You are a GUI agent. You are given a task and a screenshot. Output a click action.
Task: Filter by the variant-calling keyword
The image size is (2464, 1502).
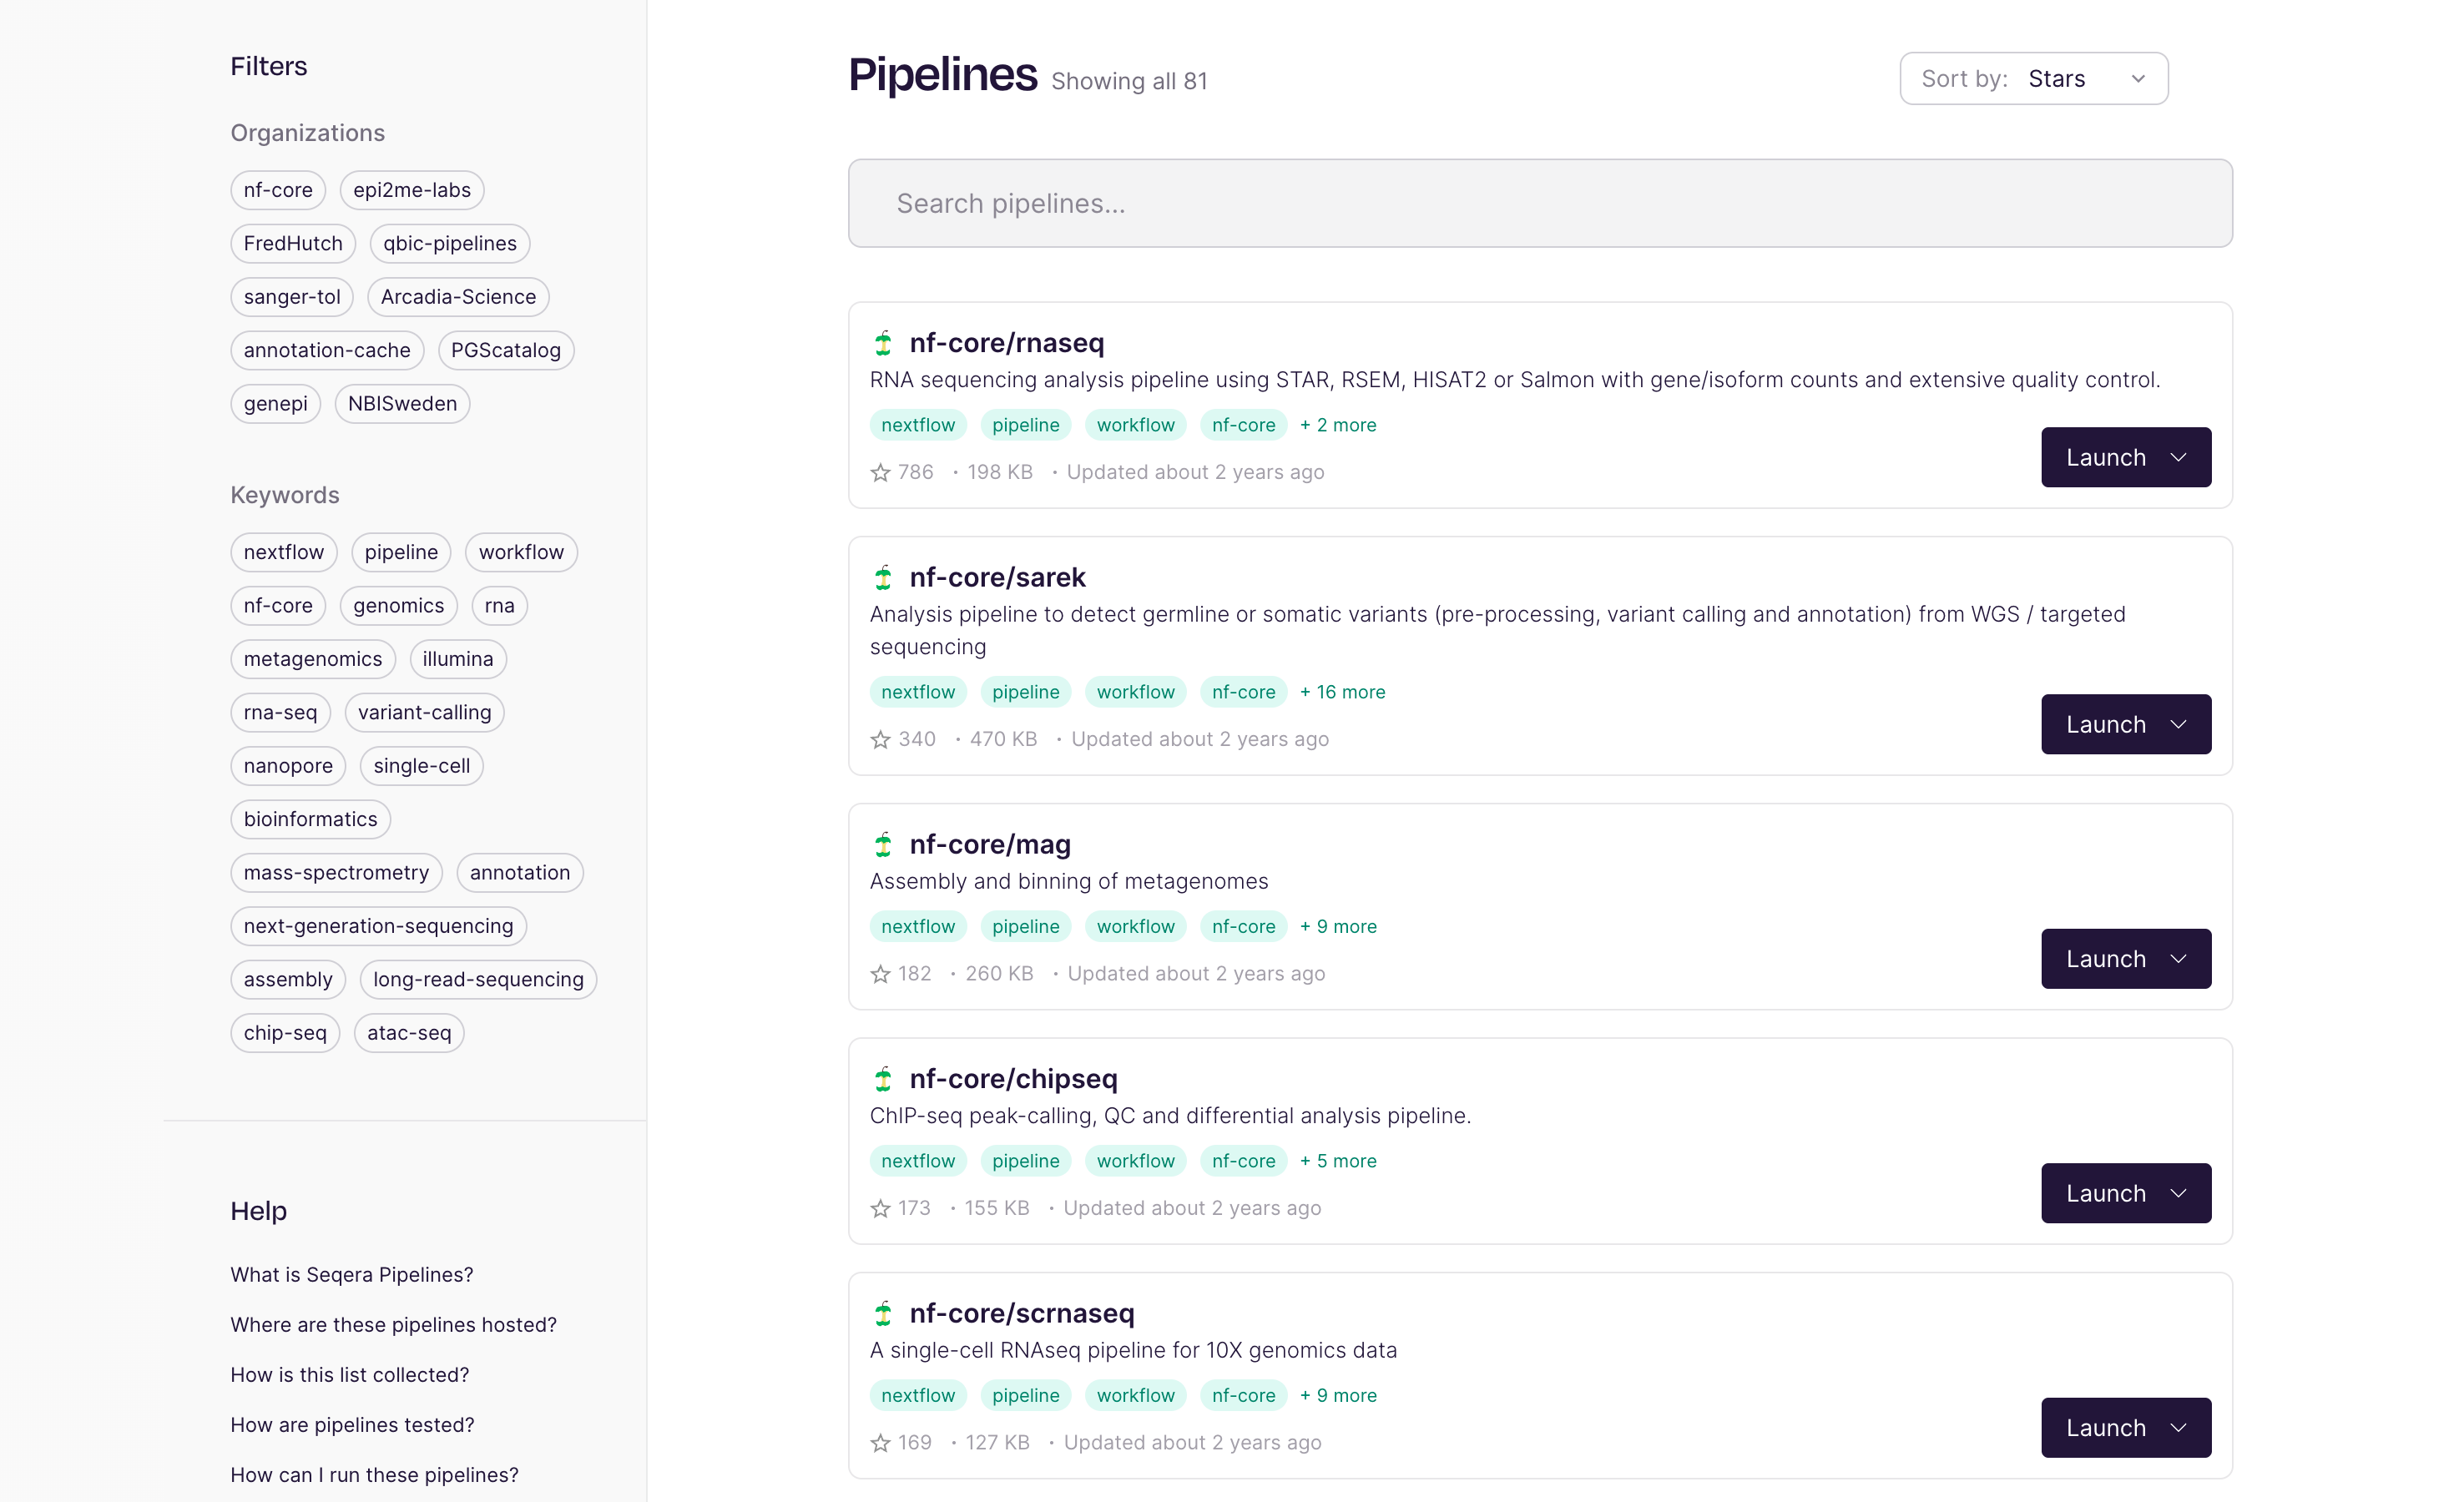(x=425, y=713)
